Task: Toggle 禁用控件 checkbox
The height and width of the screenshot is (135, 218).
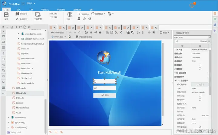Action: pos(200,99)
